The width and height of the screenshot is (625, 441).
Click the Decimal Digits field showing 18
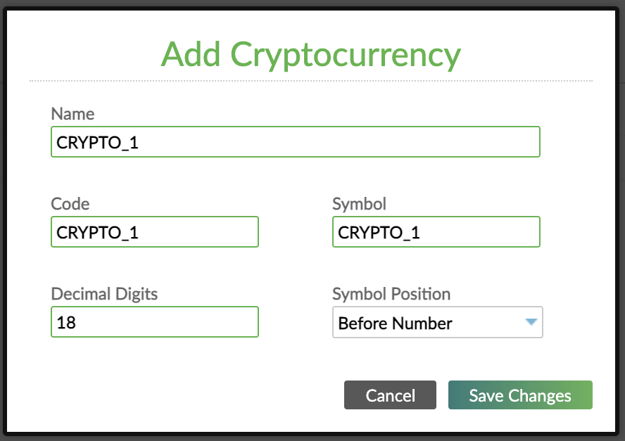(x=154, y=321)
